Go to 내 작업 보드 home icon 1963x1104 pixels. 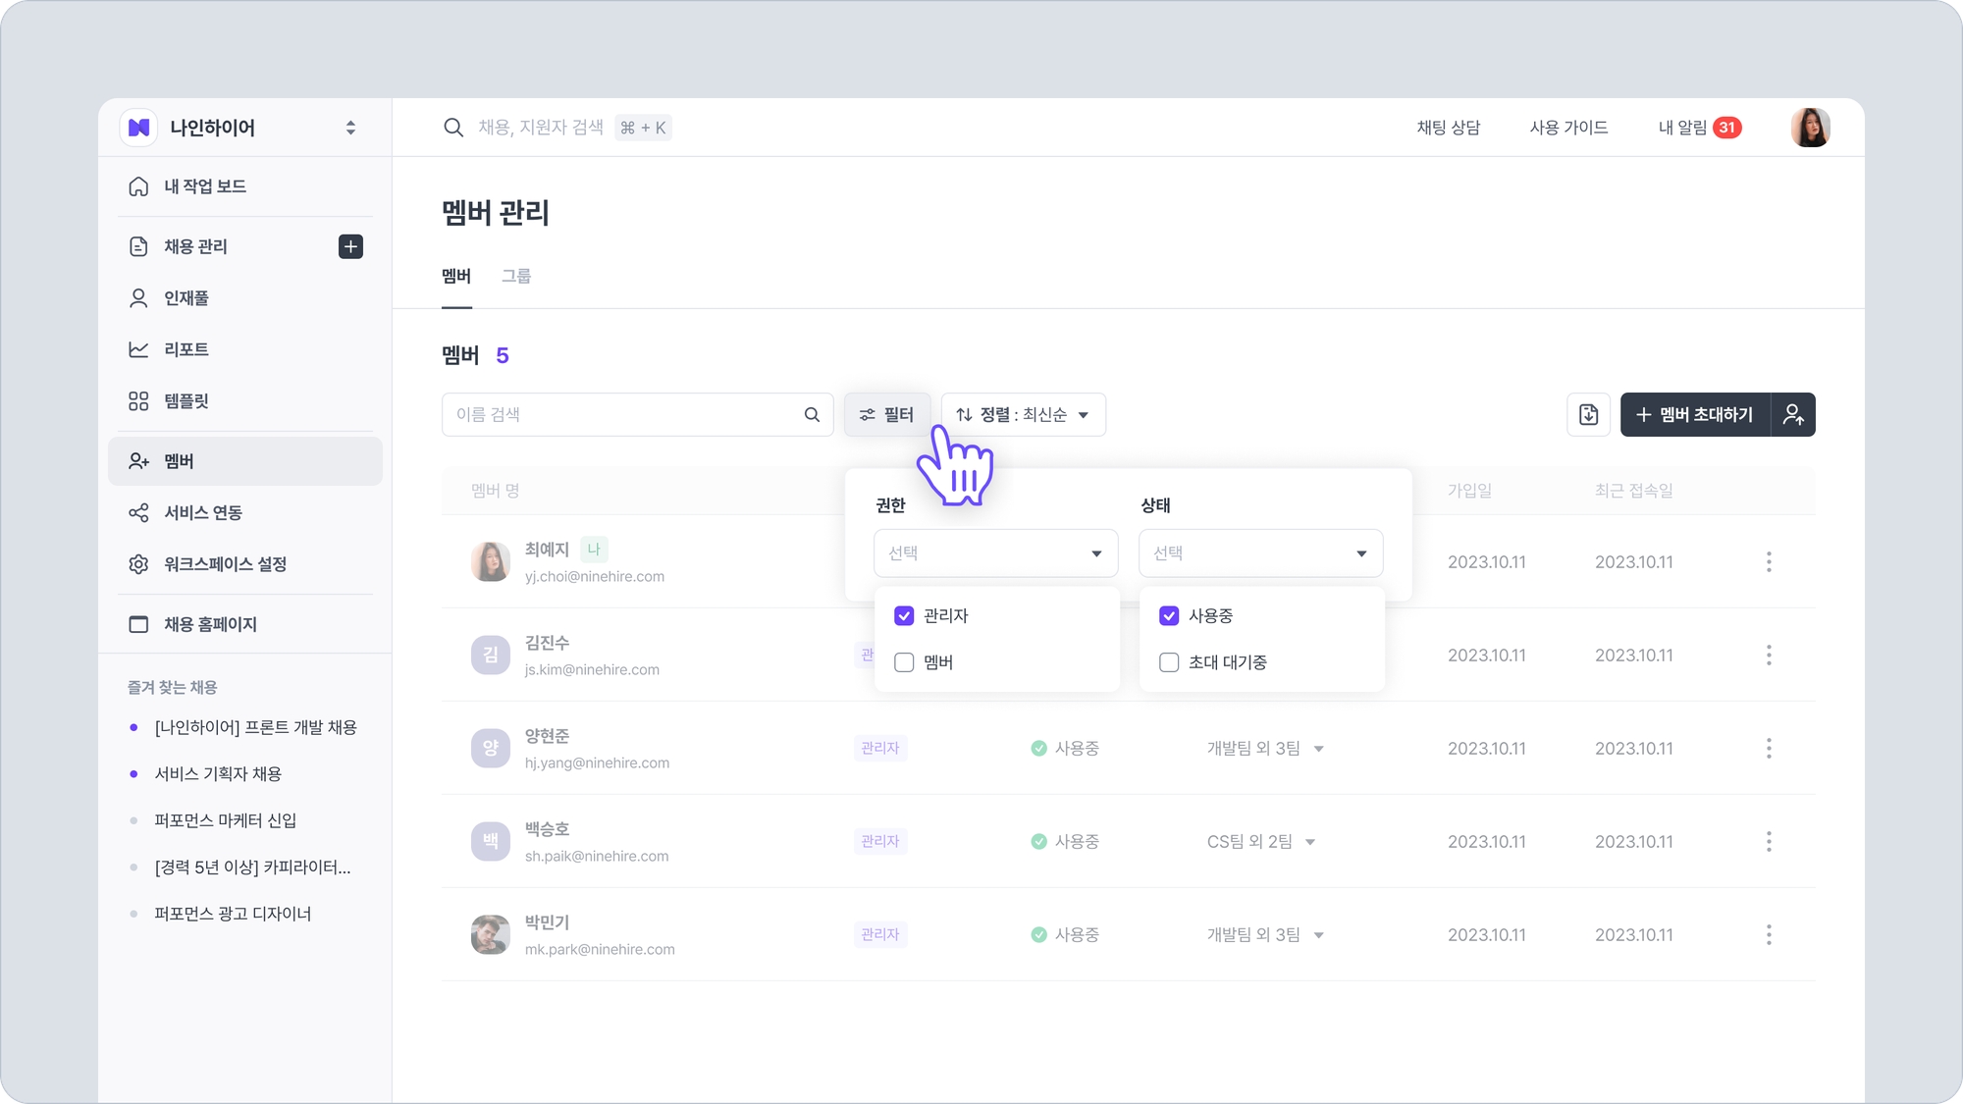[138, 186]
